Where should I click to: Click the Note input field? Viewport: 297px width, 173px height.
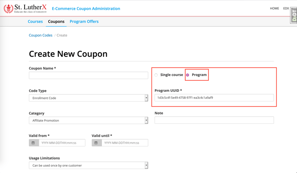tap(214, 120)
